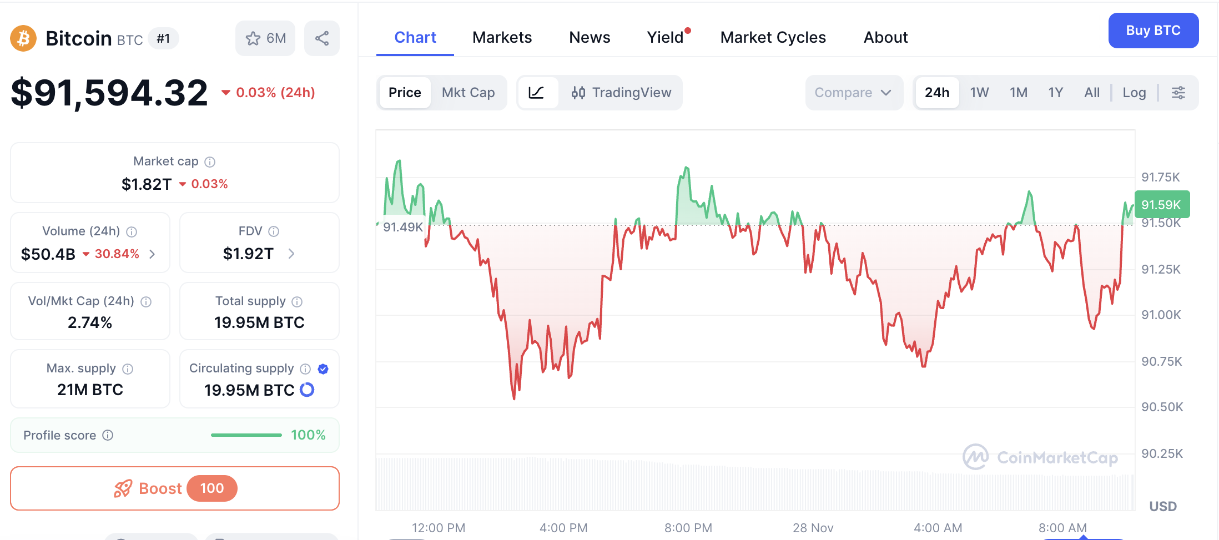The width and height of the screenshot is (1219, 540).
Task: Switch chart to Mkt Cap view
Action: 468,93
